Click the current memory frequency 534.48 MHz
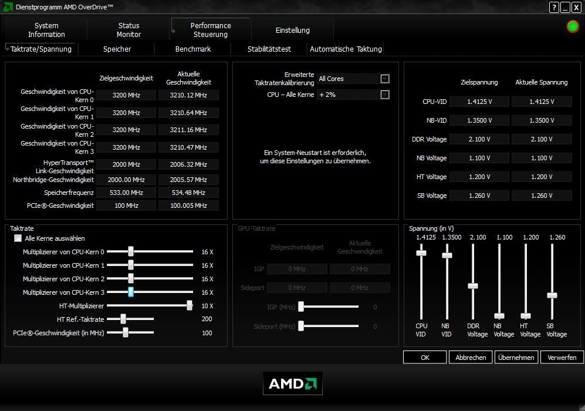The image size is (585, 411). pos(188,193)
